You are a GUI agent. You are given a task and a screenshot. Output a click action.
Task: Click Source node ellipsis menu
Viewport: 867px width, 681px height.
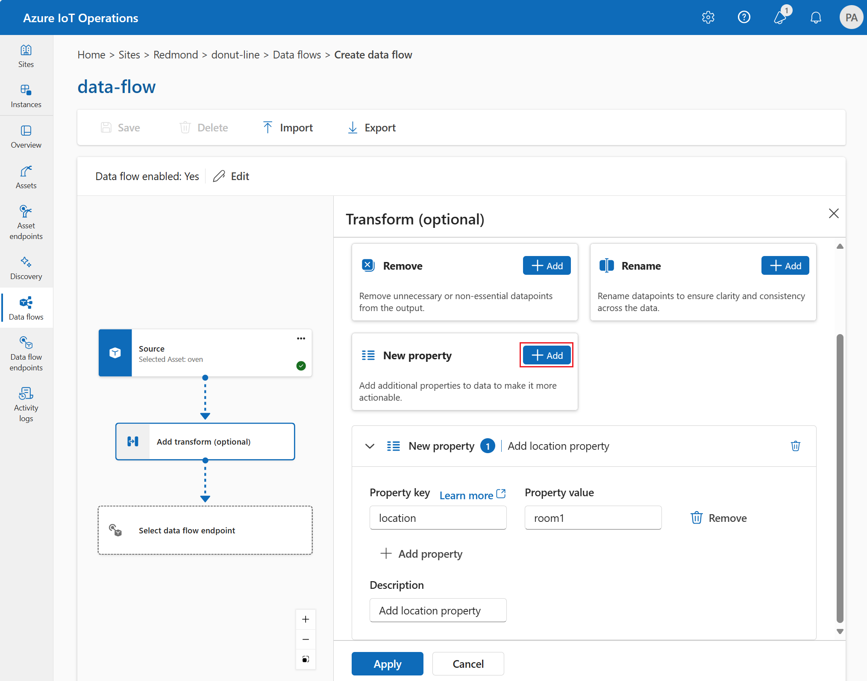301,338
